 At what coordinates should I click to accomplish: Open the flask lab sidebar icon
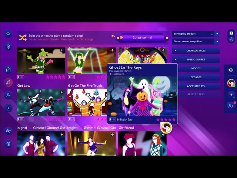[x=8, y=95]
